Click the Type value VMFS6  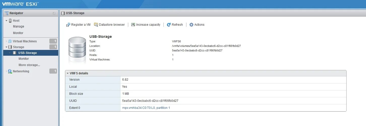176,41
